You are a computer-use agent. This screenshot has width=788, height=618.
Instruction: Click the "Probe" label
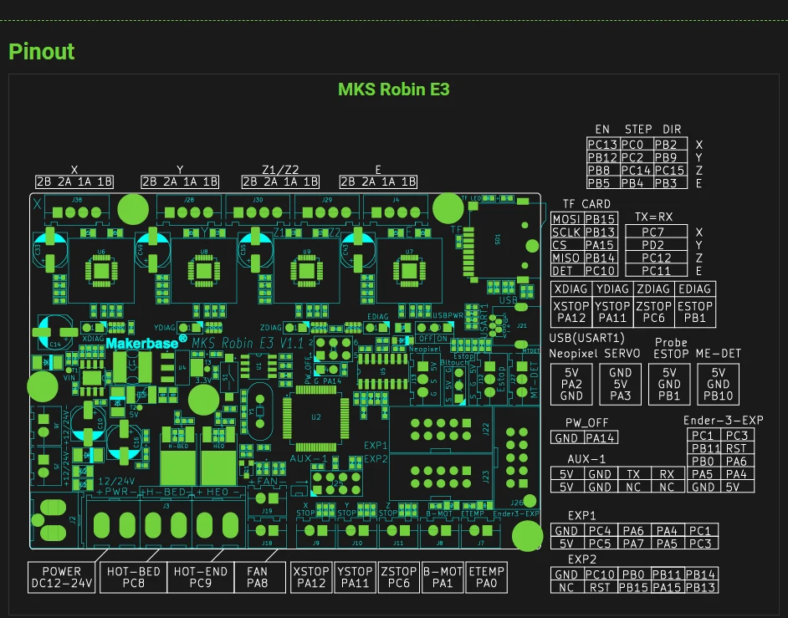671,343
